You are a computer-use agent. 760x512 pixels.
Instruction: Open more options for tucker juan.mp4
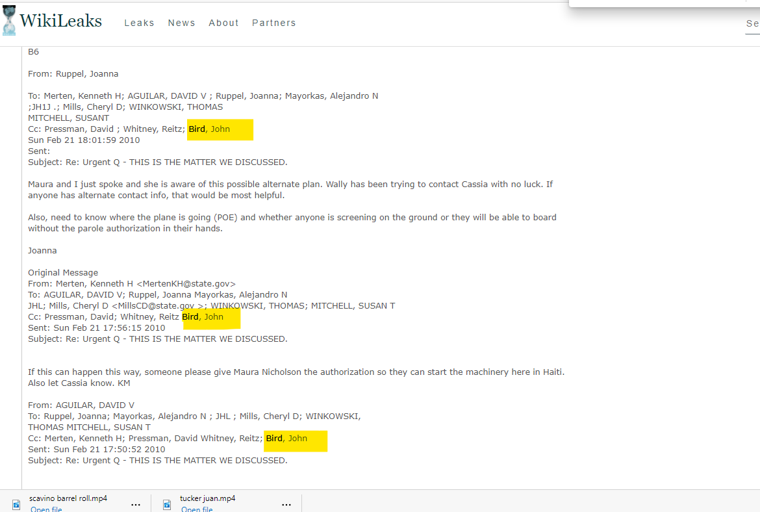click(x=286, y=505)
